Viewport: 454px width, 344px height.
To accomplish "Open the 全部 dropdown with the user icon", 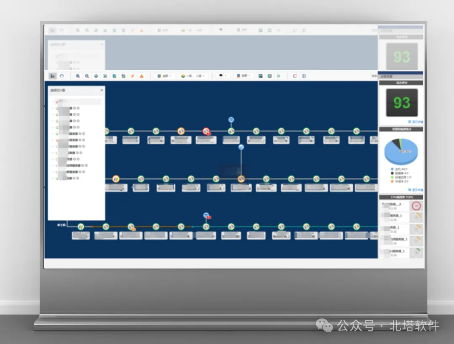I will [x=243, y=75].
